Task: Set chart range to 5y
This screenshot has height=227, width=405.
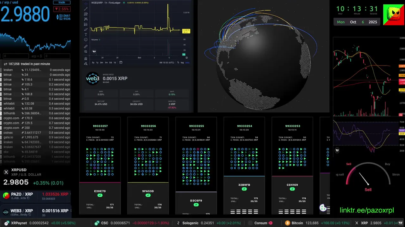Action: [x=93, y=62]
